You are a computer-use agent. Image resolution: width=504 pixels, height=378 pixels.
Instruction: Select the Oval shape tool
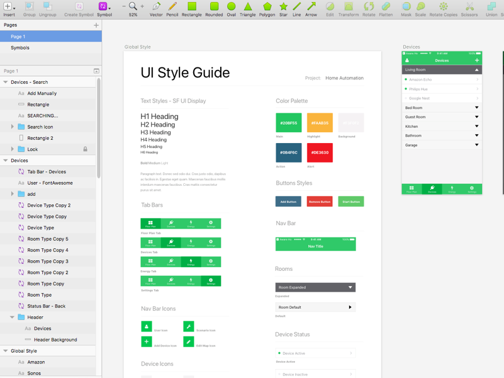pyautogui.click(x=231, y=6)
